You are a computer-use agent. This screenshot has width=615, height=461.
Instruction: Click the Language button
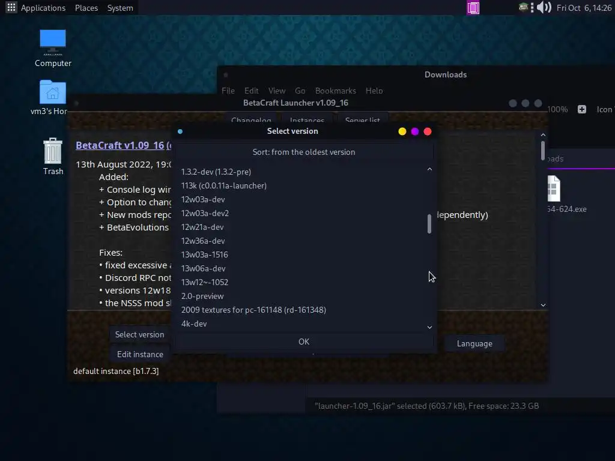(x=474, y=343)
